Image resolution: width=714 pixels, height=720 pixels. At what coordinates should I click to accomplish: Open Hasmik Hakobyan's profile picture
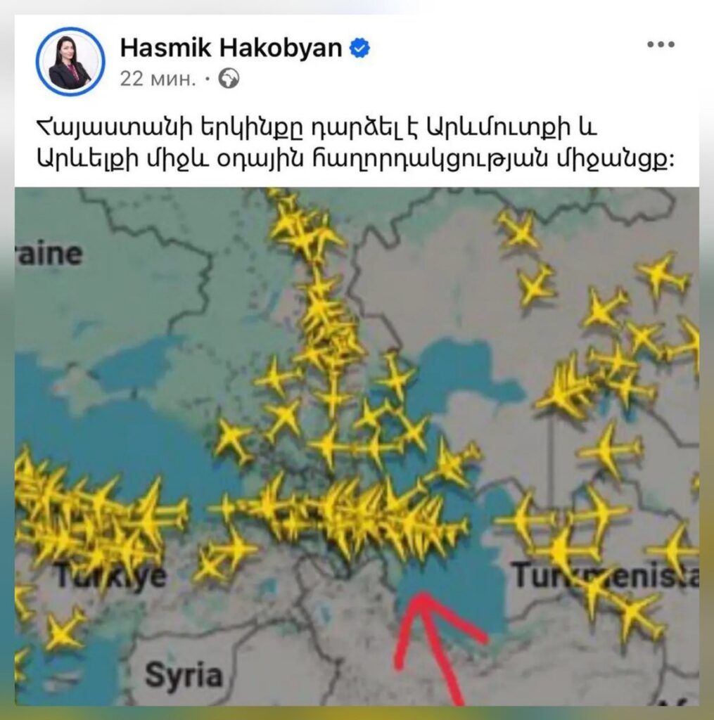[x=70, y=62]
